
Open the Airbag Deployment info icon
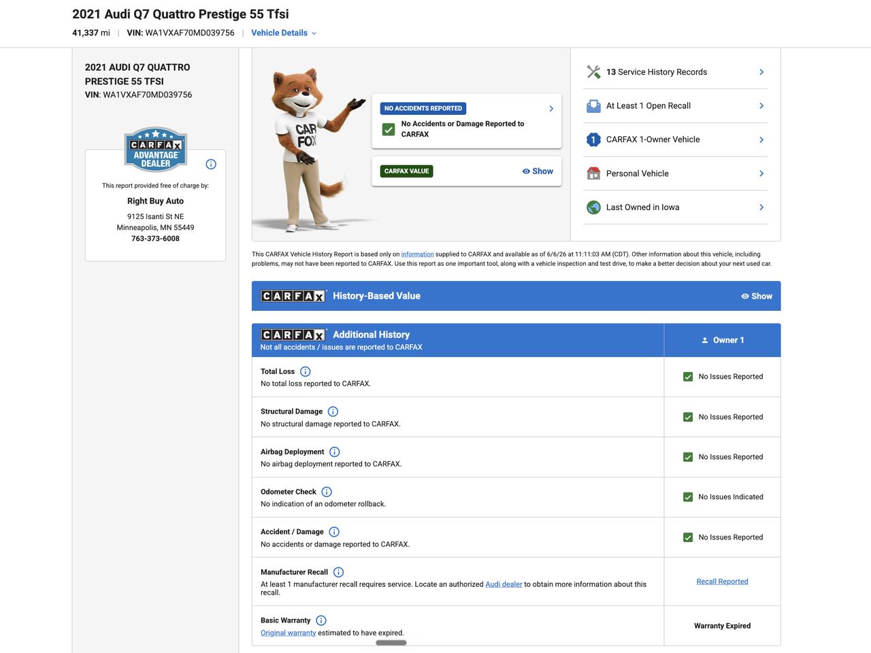pos(335,452)
